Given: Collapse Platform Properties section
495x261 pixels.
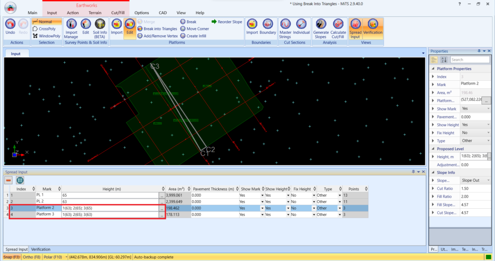Looking at the screenshot, I should tap(433, 69).
